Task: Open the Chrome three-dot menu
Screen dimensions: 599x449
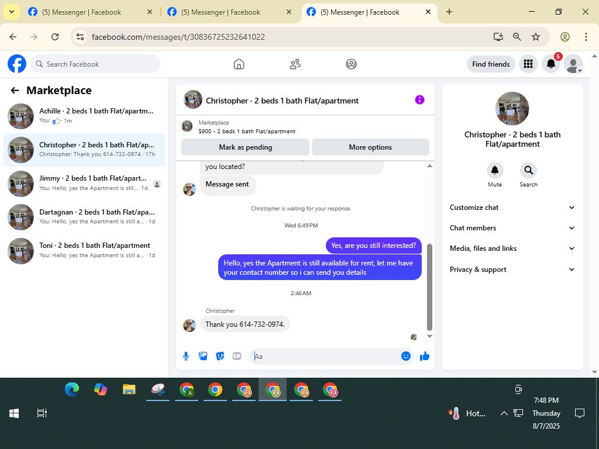Action: click(x=586, y=37)
